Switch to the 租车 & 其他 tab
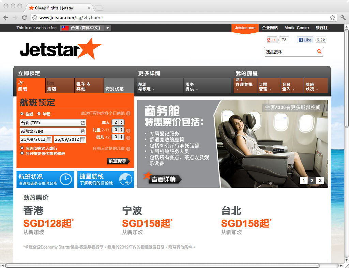This screenshot has width=349, height=268. pos(89,86)
